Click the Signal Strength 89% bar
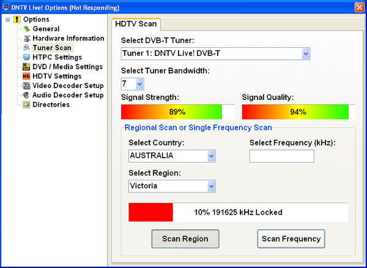367x268 pixels. (177, 112)
